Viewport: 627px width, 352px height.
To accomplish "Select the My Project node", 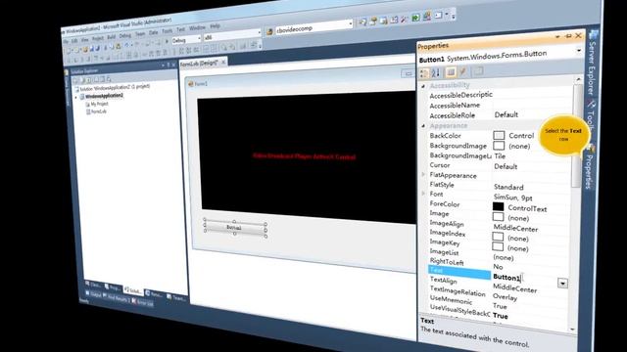I will (97, 105).
